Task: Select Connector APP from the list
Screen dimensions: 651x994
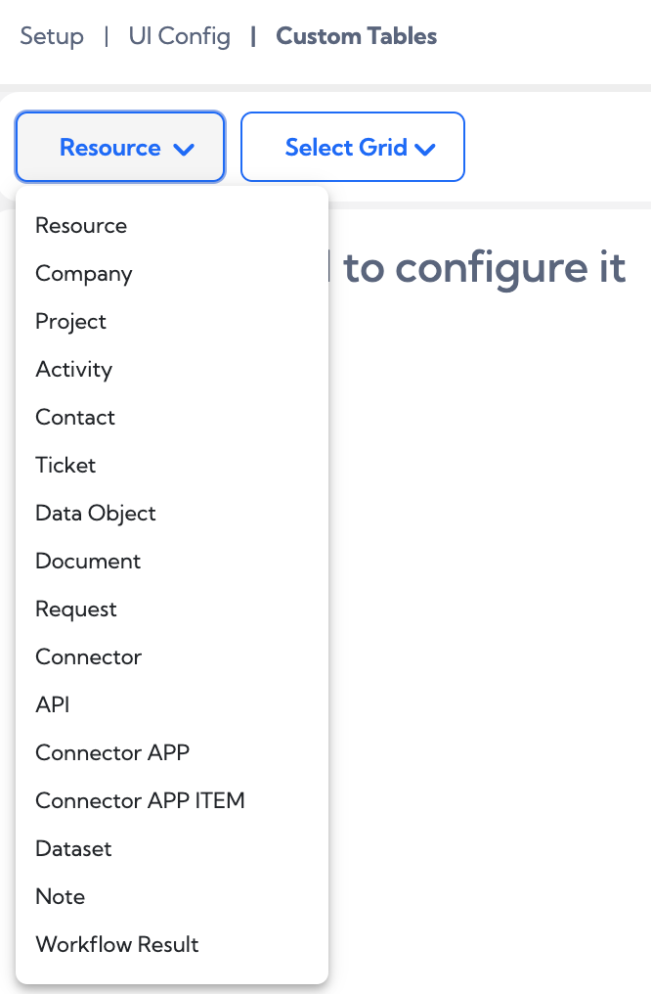Action: [111, 752]
